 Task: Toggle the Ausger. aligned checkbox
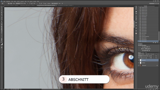click(43, 3)
